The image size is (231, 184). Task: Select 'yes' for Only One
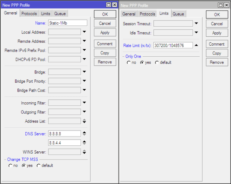coord(142,63)
